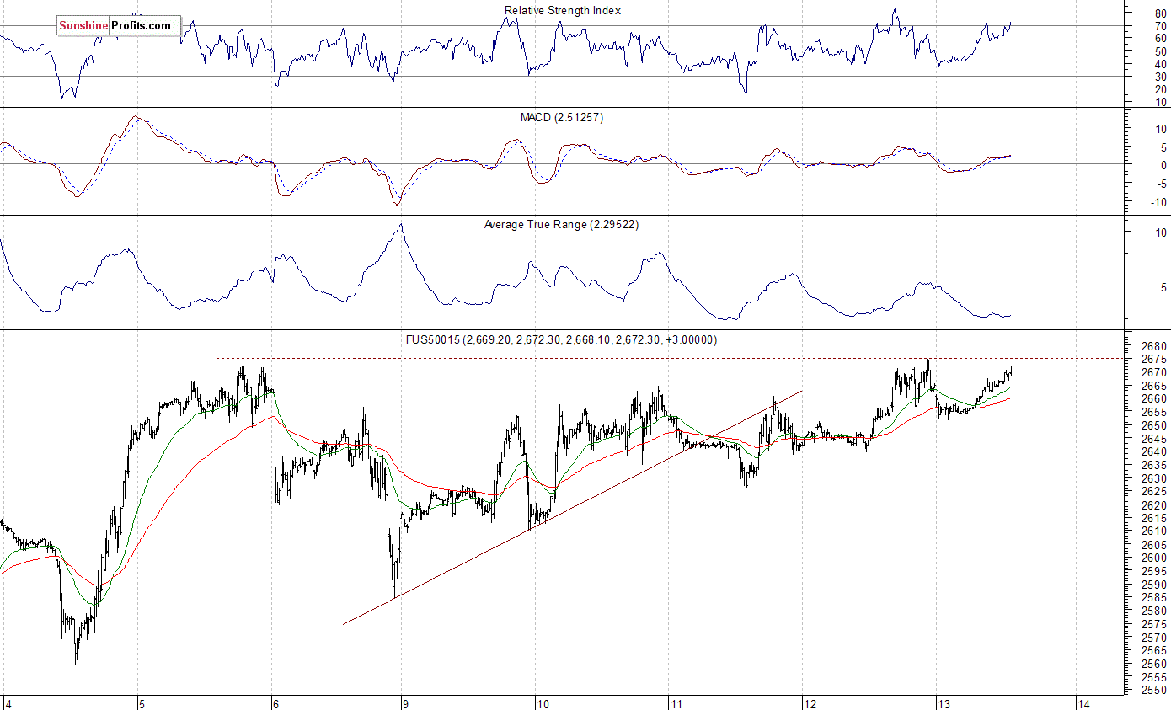Click date label 9 on time axis

click(405, 703)
